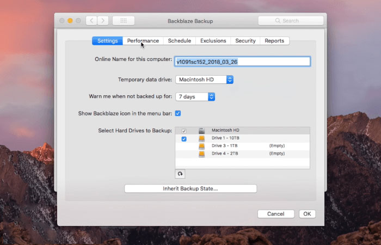The image size is (381, 245).
Task: Show all preferences grid button
Action: coord(124,21)
